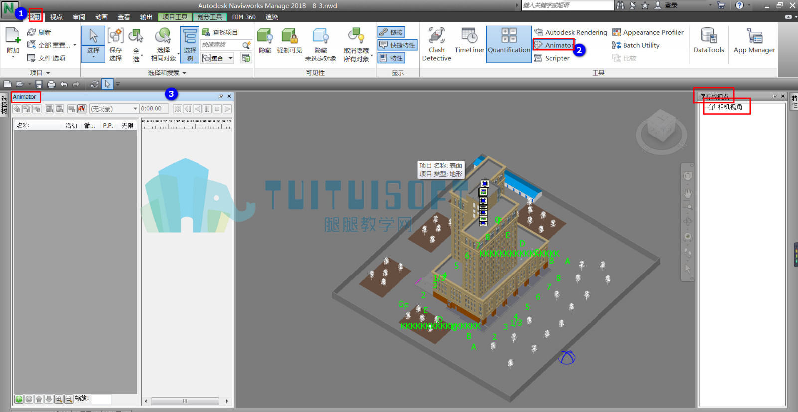Select the saved viewpoint 相机视角
Screen dimensions: 798x412
pyautogui.click(x=726, y=107)
